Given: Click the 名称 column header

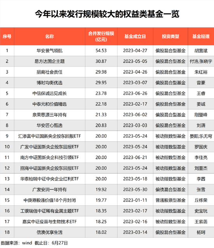Looking at the screenshot, I should [x=49, y=36].
